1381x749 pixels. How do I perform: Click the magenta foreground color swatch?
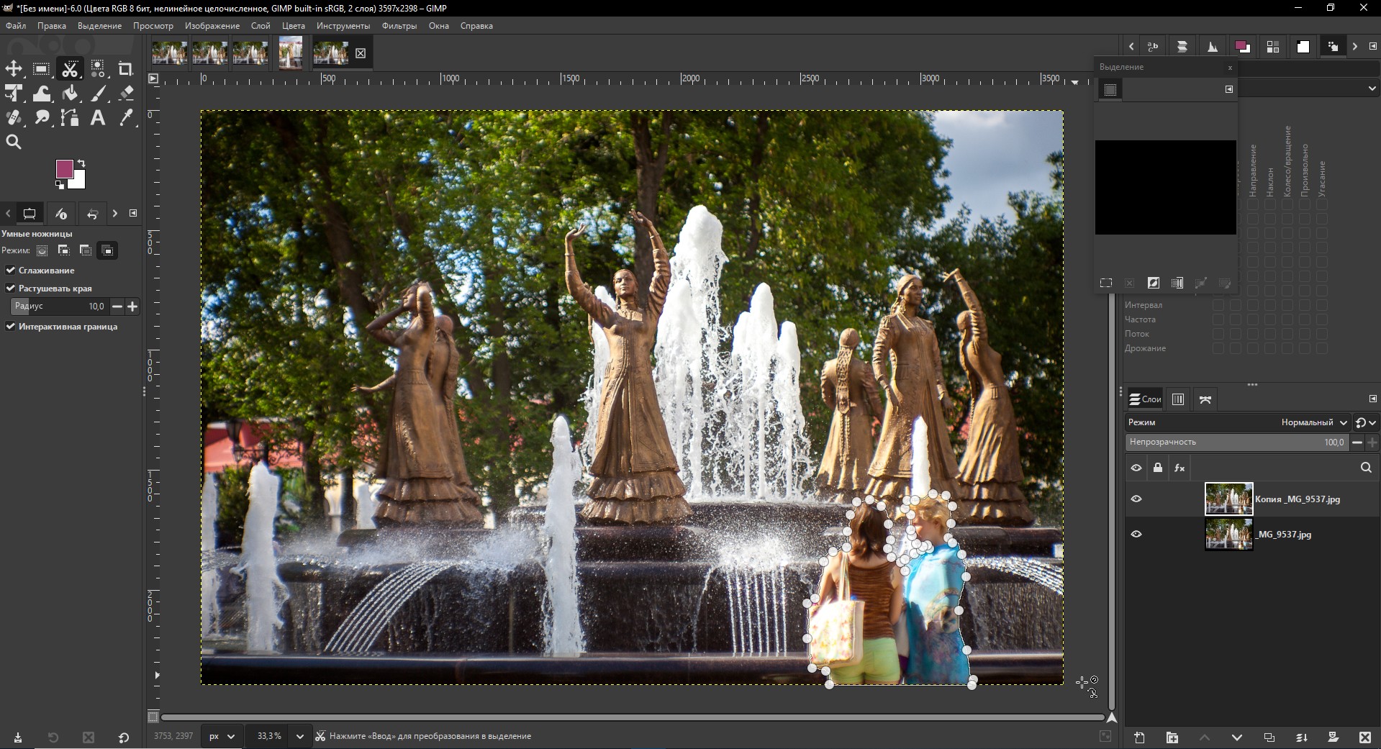[x=64, y=168]
